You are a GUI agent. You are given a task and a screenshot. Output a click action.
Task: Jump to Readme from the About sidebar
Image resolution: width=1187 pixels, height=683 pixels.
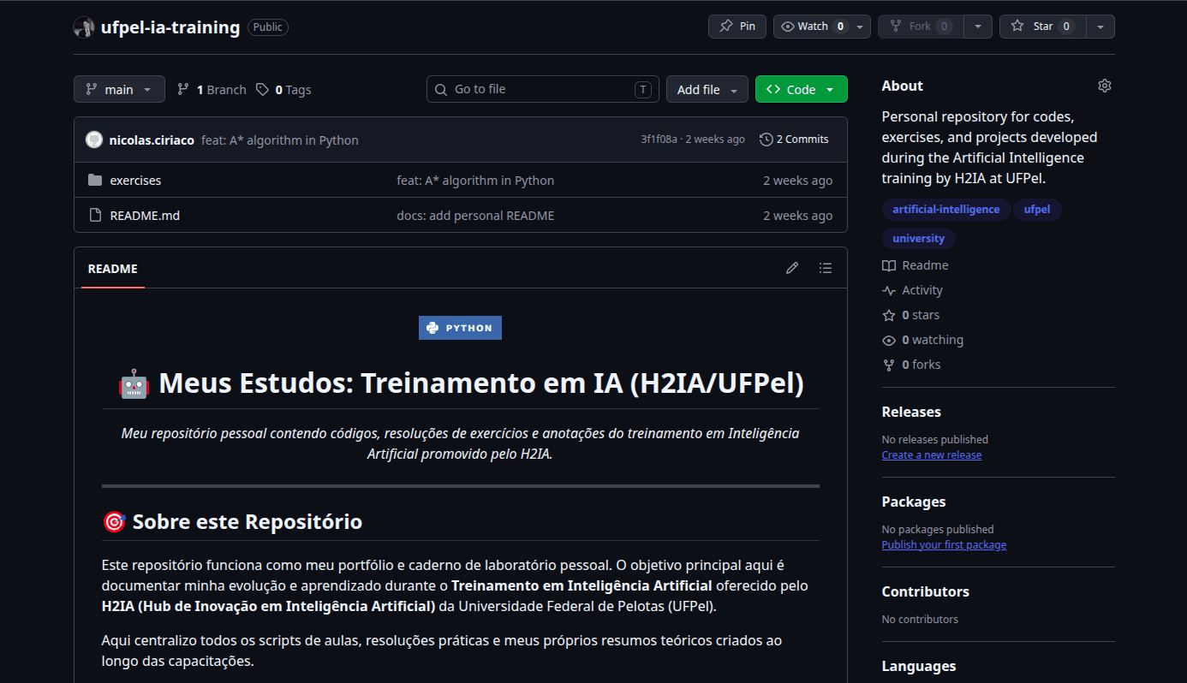click(x=916, y=265)
